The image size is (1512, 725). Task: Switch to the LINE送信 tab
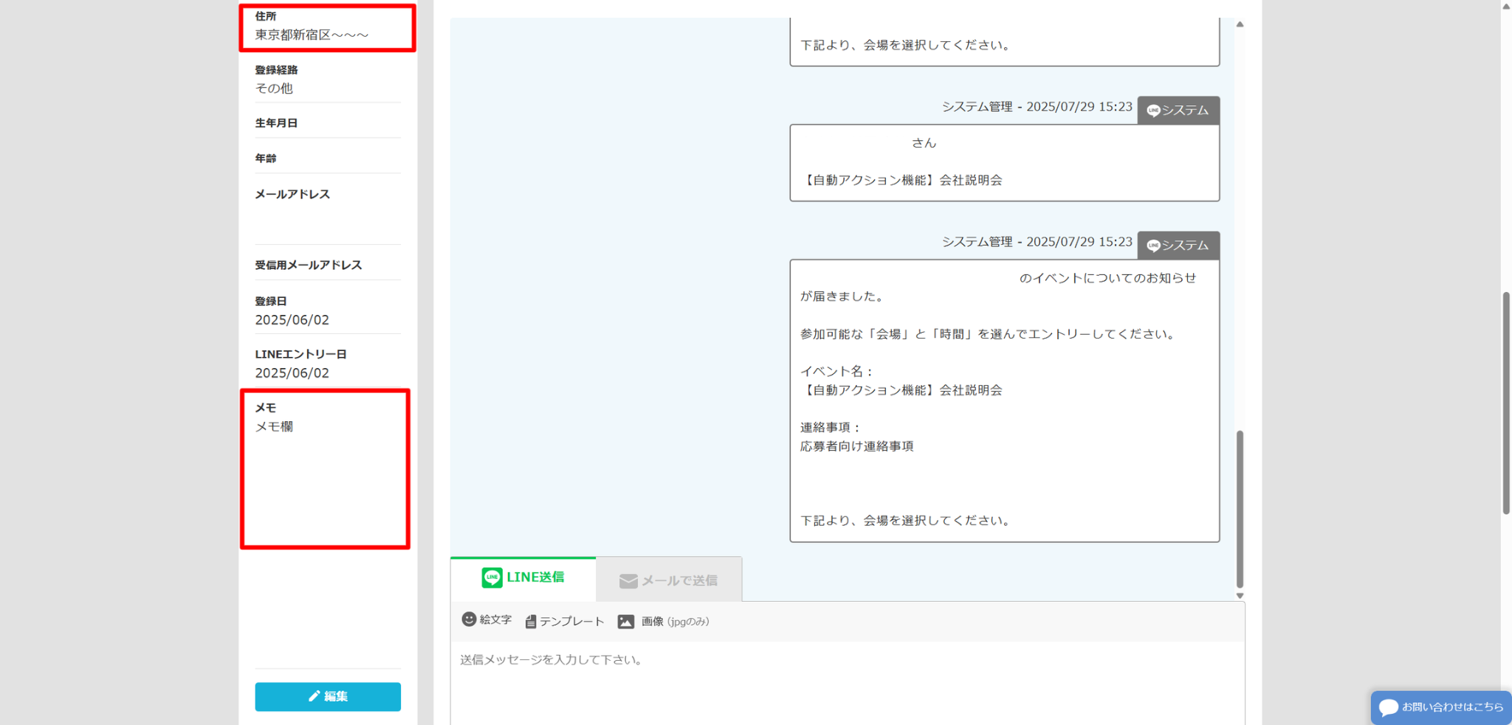[x=523, y=577]
